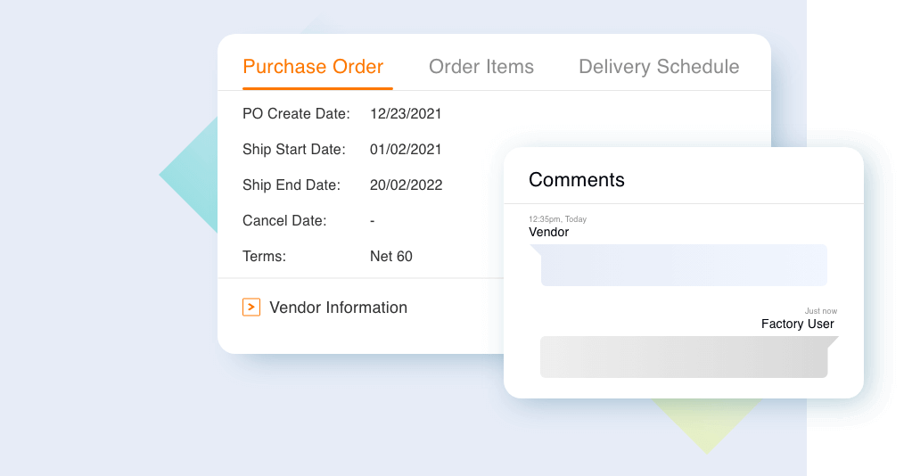This screenshot has width=912, height=476.
Task: Click the Terms field label
Action: [x=264, y=257]
